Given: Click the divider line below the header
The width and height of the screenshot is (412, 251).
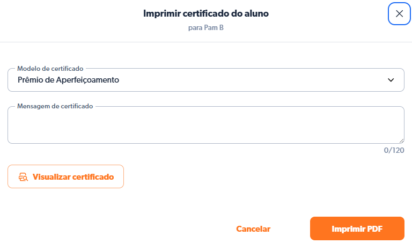Looking at the screenshot, I should click(x=206, y=42).
